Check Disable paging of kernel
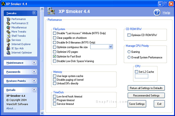This screenshot has height=116, width=175. (54, 80)
